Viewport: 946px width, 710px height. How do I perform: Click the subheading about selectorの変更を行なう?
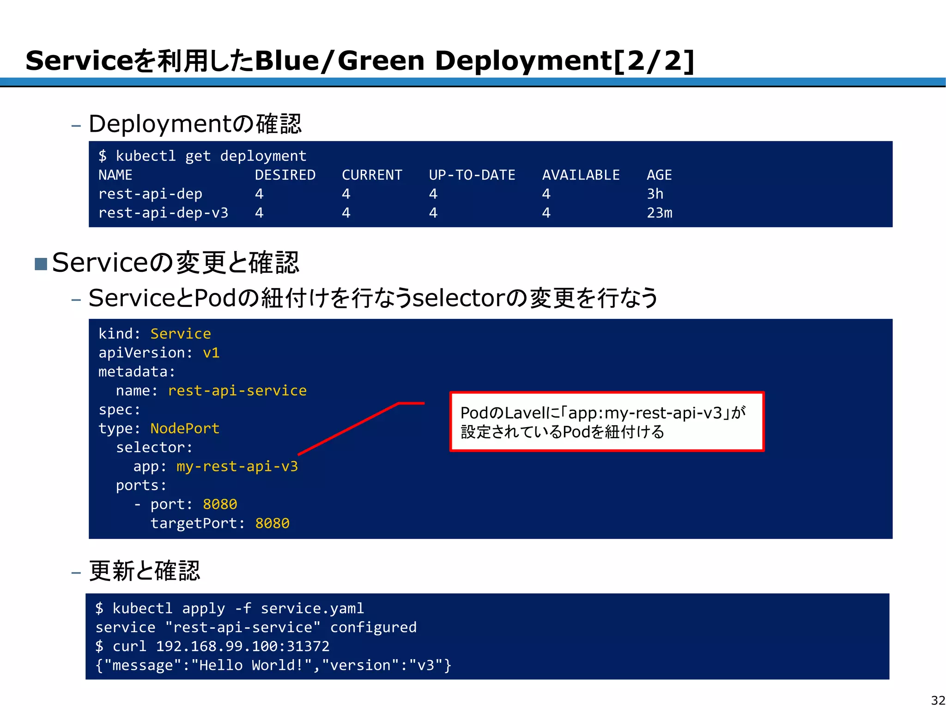click(x=373, y=298)
